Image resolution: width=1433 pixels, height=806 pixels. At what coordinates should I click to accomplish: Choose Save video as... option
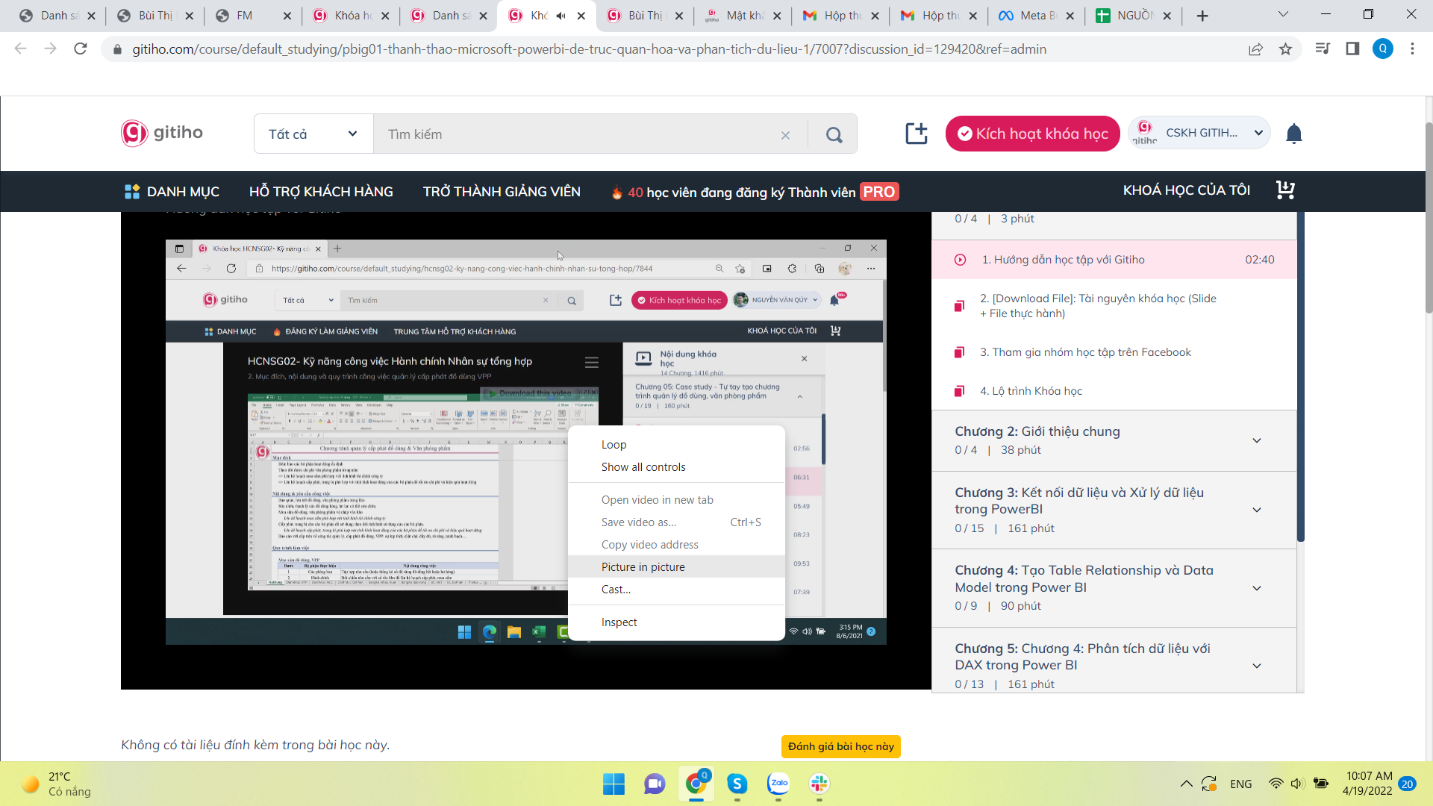tap(676, 522)
